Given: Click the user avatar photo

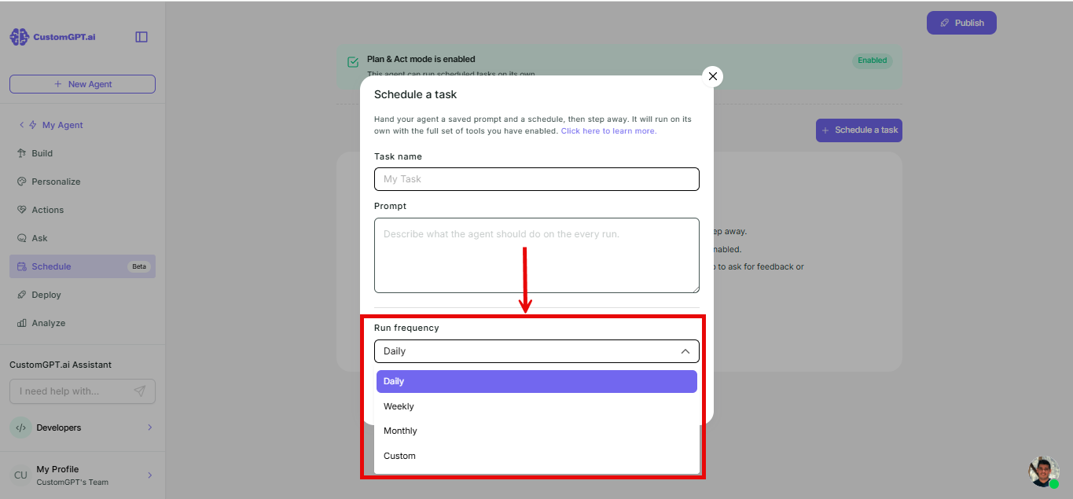Looking at the screenshot, I should (x=1044, y=471).
